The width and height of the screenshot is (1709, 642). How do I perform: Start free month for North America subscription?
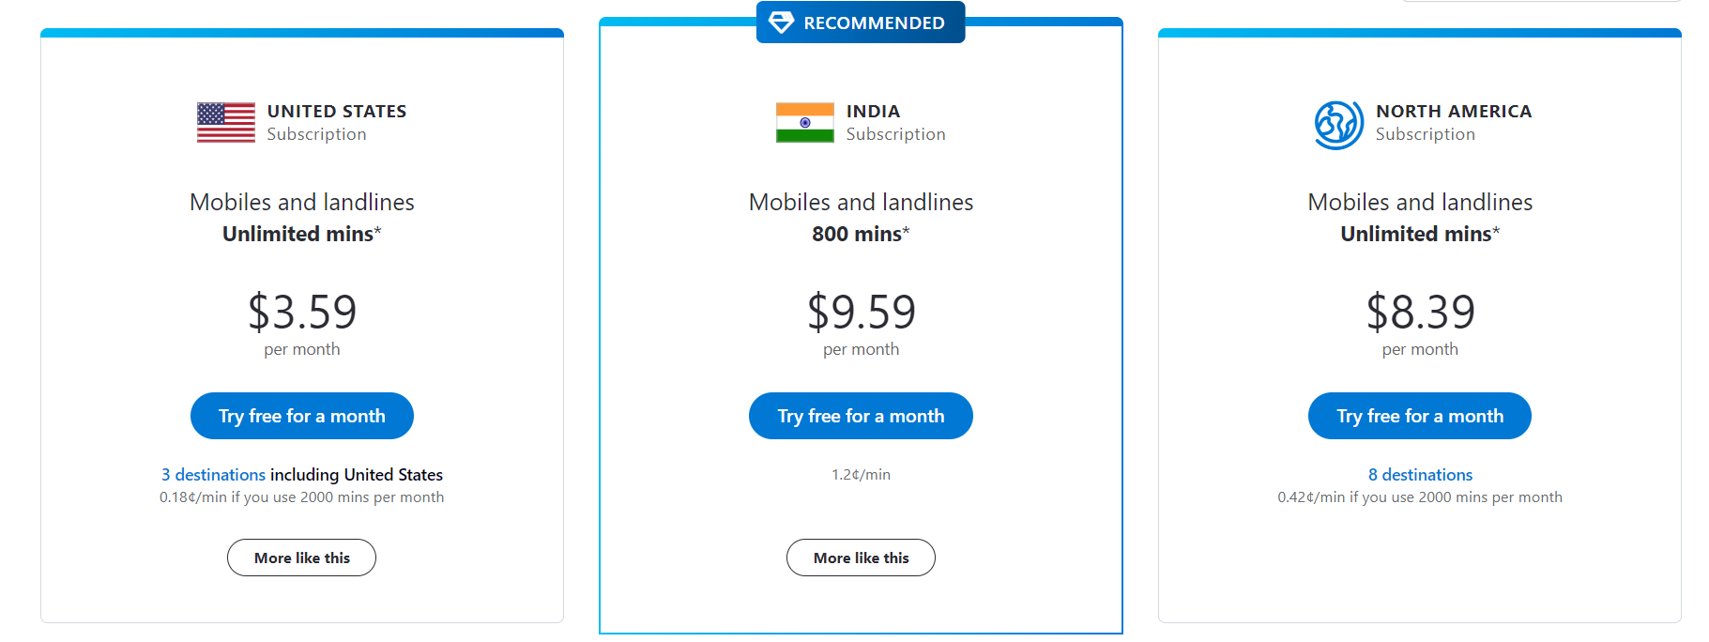click(x=1420, y=416)
